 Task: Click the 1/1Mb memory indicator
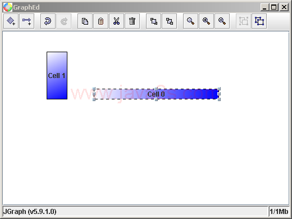click(x=279, y=212)
